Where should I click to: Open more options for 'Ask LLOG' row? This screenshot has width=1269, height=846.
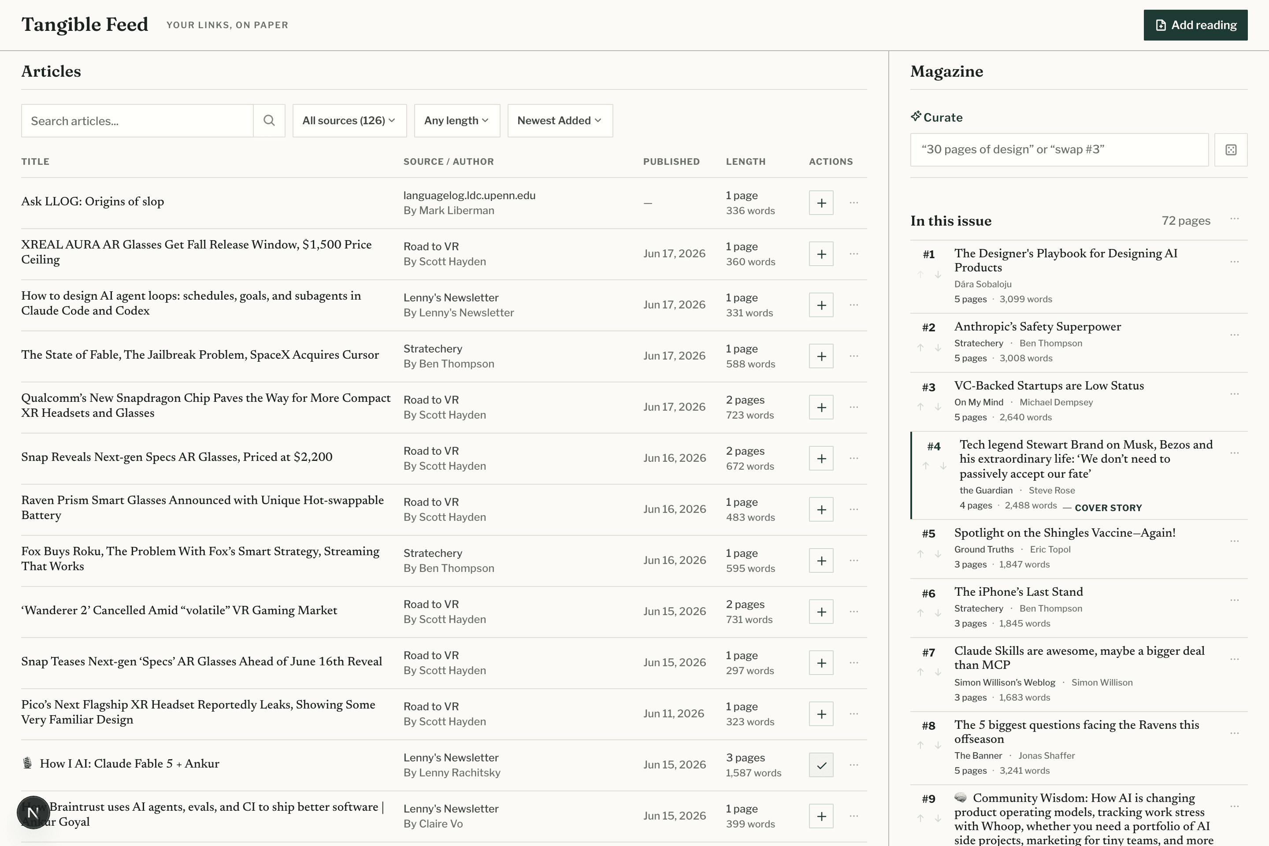(x=853, y=203)
